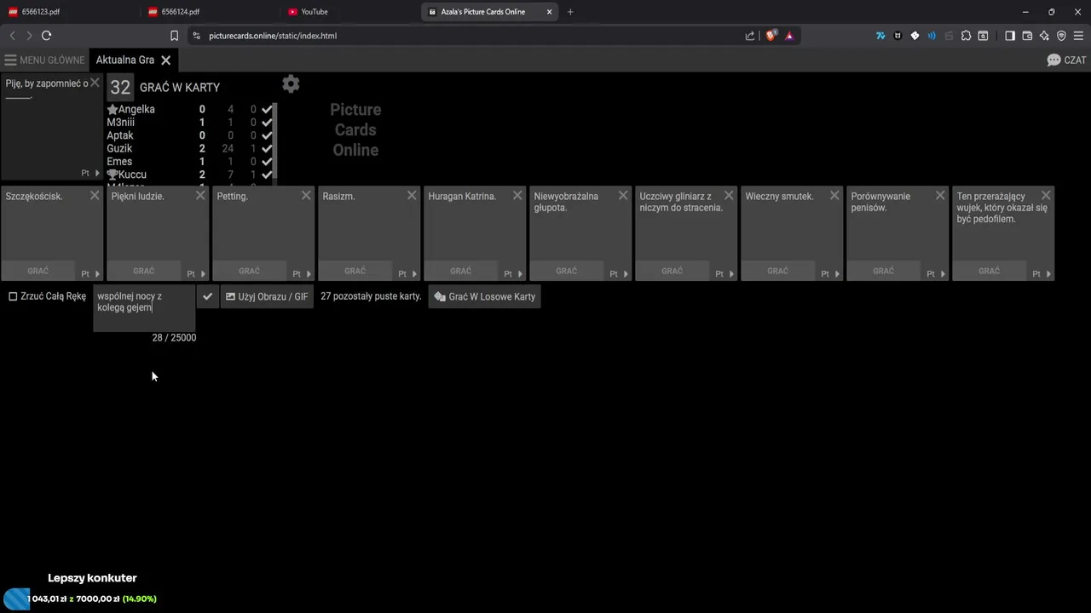Screen dimensions: 1091x613
Task: Discard the 'Wieczny smutek.' card with X
Action: coord(834,196)
